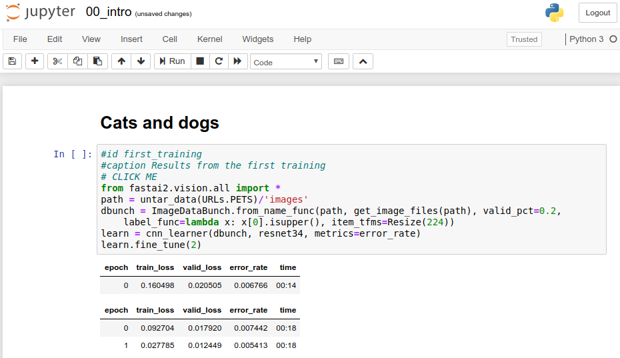Collapse the header with chevron-up button
The image size is (620, 358).
coord(363,61)
